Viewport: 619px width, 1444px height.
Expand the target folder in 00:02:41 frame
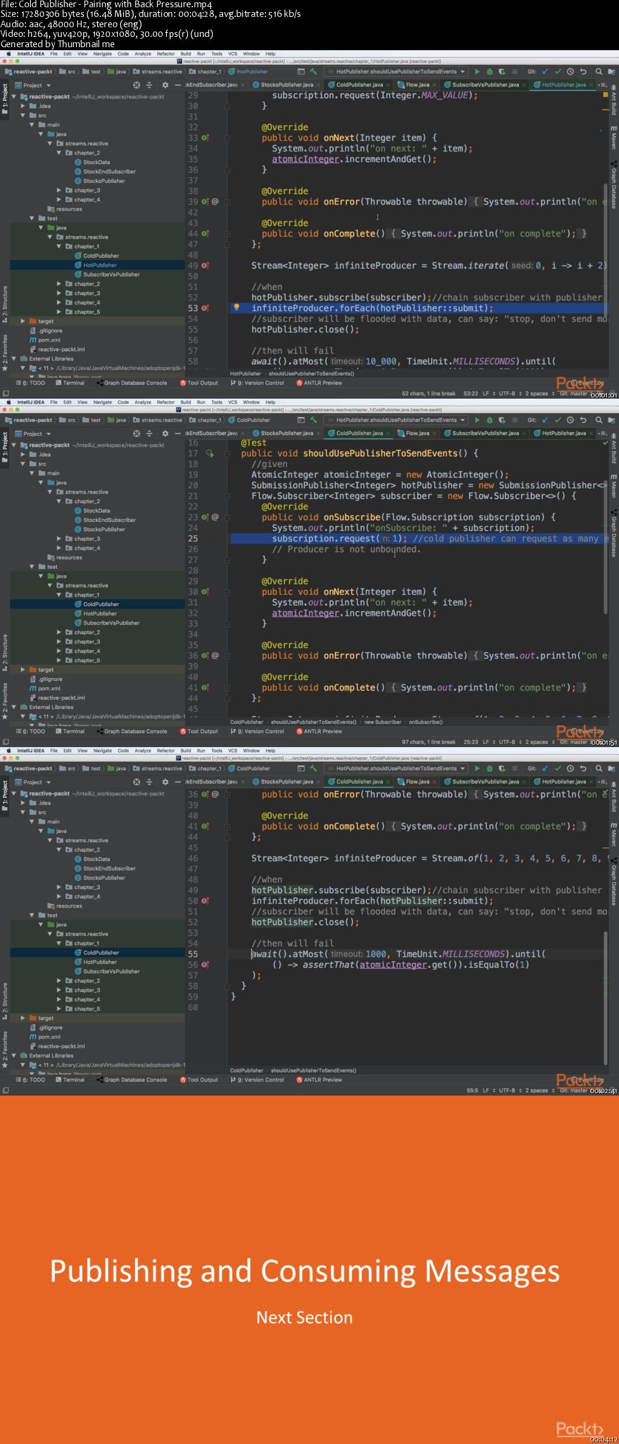pos(24,1018)
